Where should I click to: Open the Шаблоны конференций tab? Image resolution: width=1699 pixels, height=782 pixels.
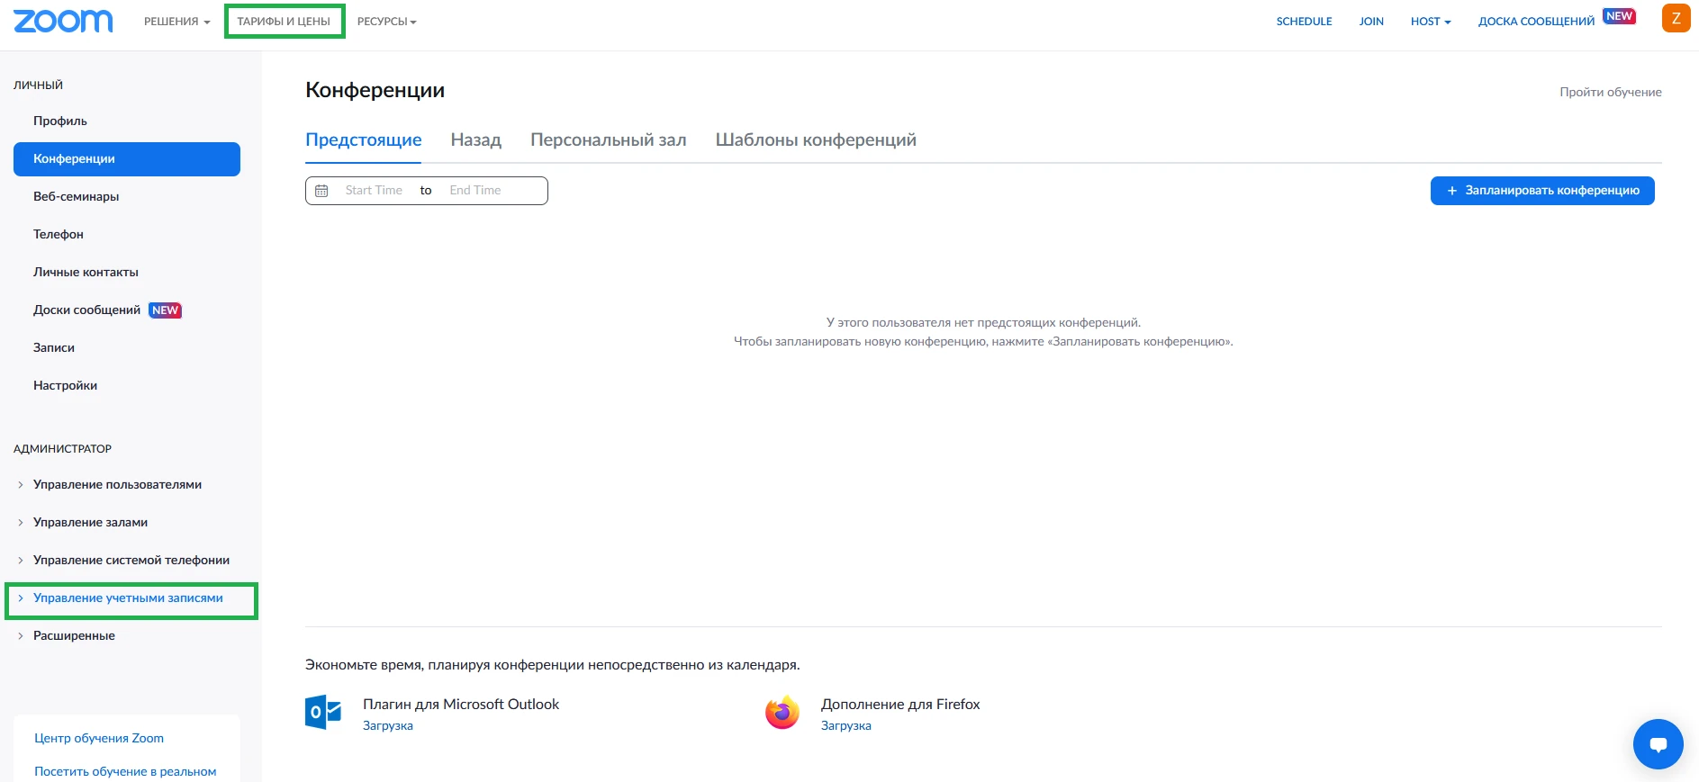(816, 139)
